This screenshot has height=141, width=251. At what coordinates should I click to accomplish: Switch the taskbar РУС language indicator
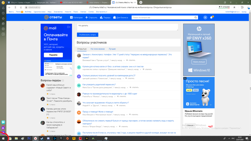(233, 138)
